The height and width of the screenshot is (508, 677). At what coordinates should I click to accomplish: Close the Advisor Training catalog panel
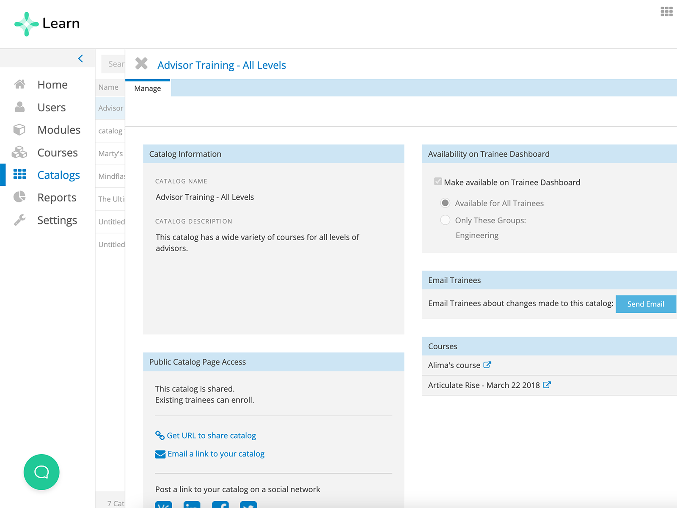[141, 64]
